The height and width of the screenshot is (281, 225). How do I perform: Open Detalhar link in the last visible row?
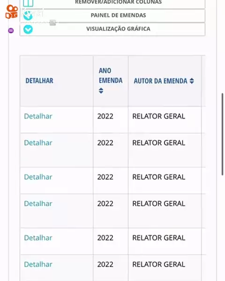[38, 264]
